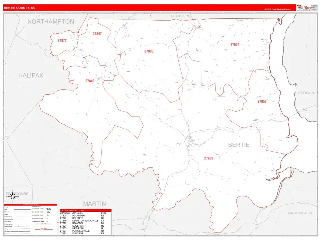Select the WASHINGTON county label

point(300,213)
